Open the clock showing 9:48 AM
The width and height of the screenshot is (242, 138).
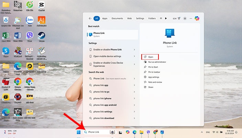point(229,132)
